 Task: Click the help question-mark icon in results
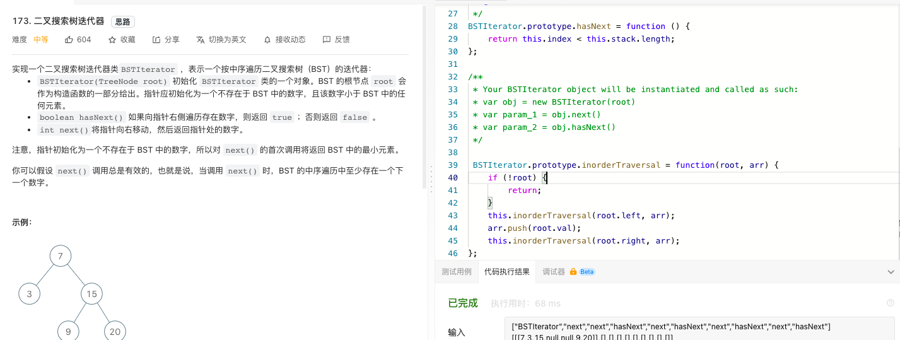coord(890,303)
